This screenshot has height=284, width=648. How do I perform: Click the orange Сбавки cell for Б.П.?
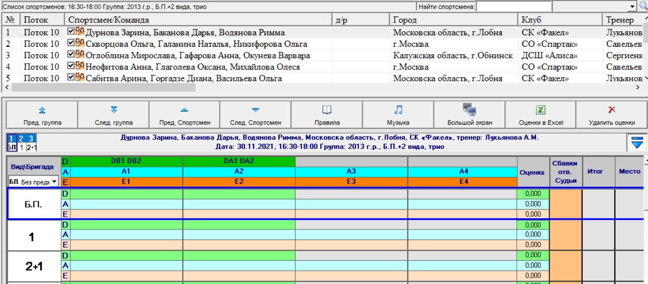coord(566,204)
